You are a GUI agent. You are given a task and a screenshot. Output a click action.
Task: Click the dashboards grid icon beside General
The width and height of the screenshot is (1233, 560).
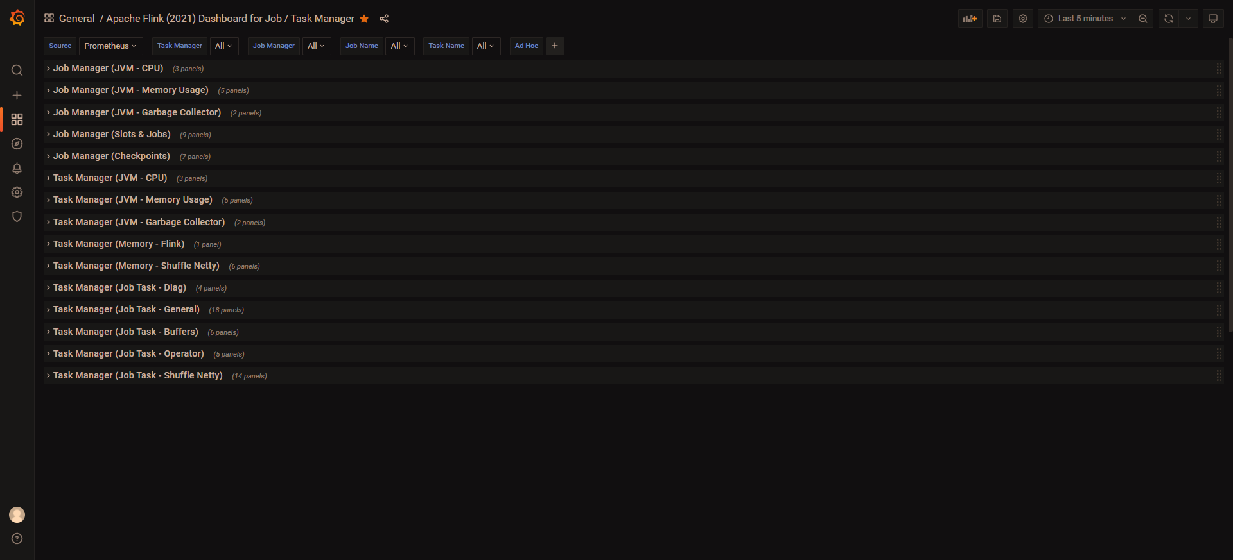coord(49,19)
